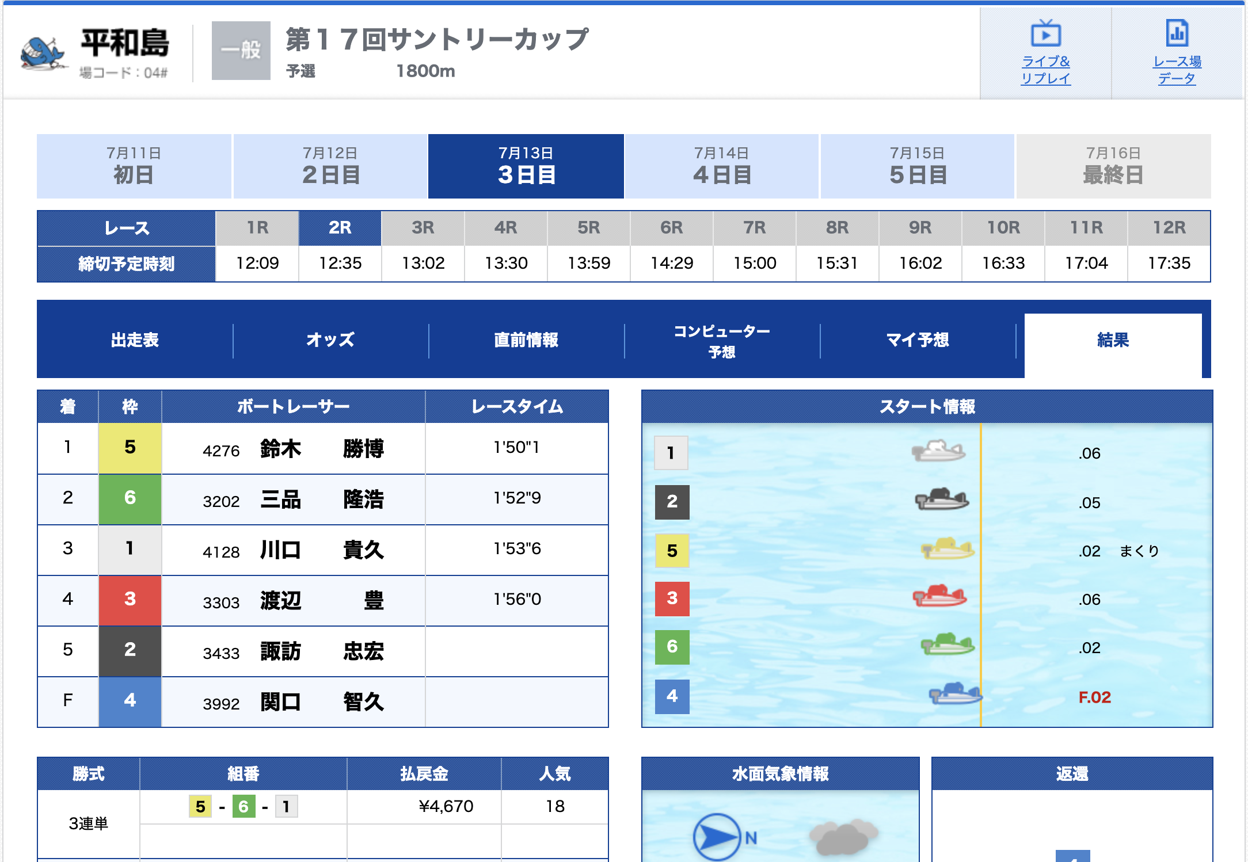Open the コンピューター予想 tab

(x=722, y=341)
